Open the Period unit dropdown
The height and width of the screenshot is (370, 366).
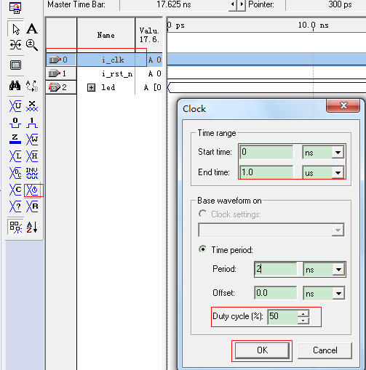point(338,269)
